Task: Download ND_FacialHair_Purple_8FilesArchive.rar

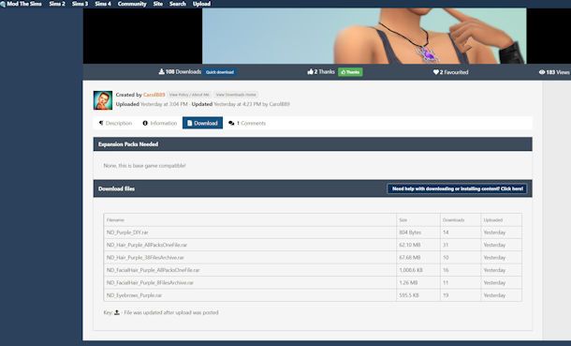Action: [x=150, y=283]
